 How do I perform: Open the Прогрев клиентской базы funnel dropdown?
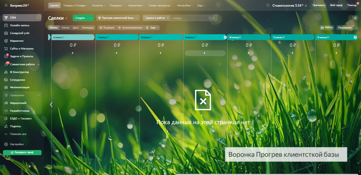point(118,18)
